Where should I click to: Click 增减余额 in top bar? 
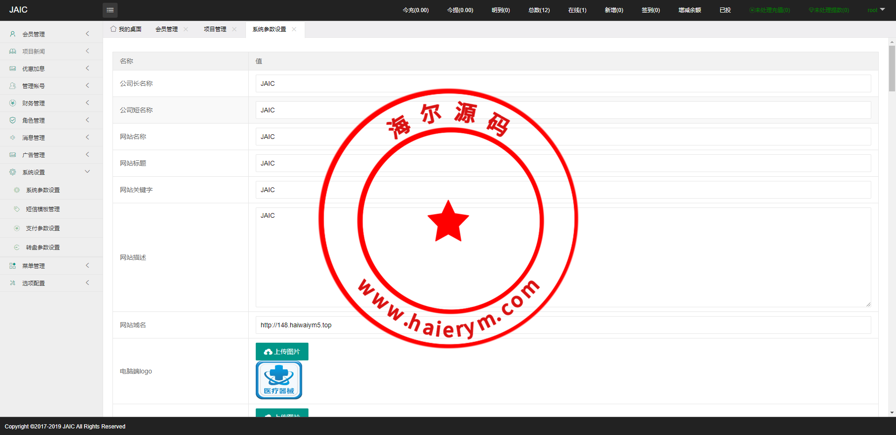(x=690, y=10)
